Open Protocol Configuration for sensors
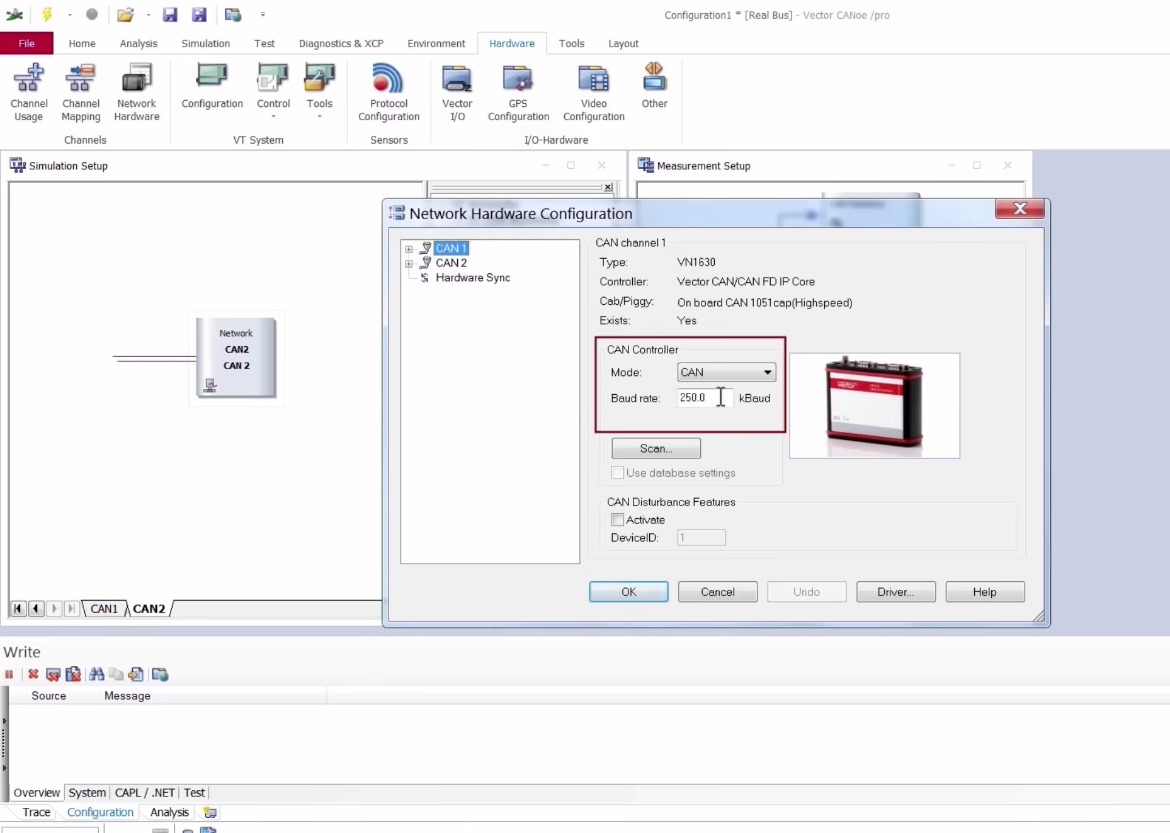 pyautogui.click(x=389, y=92)
